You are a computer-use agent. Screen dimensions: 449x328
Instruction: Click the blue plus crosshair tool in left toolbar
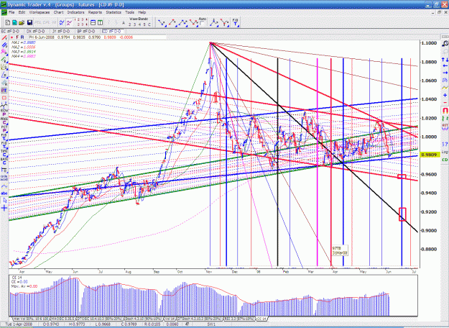point(4,208)
